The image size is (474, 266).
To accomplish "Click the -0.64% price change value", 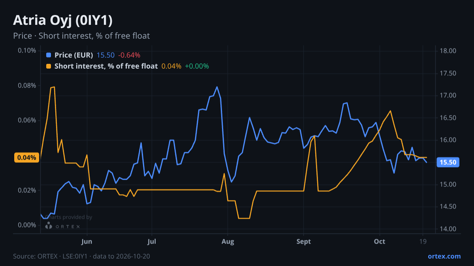I will [129, 55].
